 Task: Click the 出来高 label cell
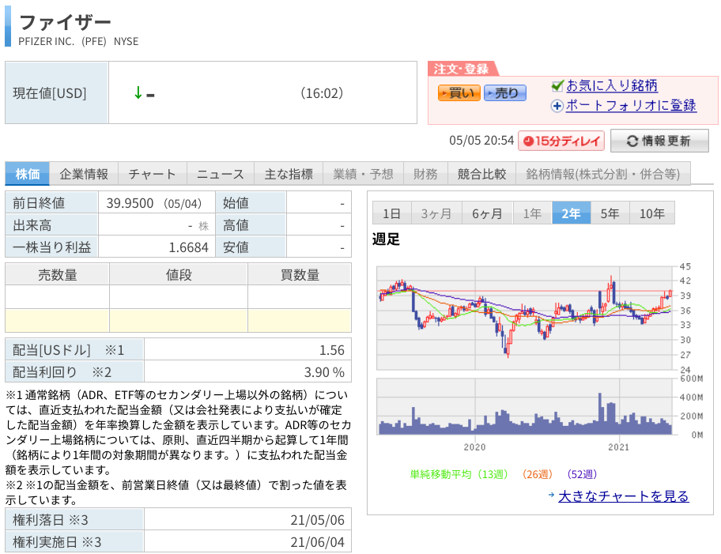(x=51, y=224)
